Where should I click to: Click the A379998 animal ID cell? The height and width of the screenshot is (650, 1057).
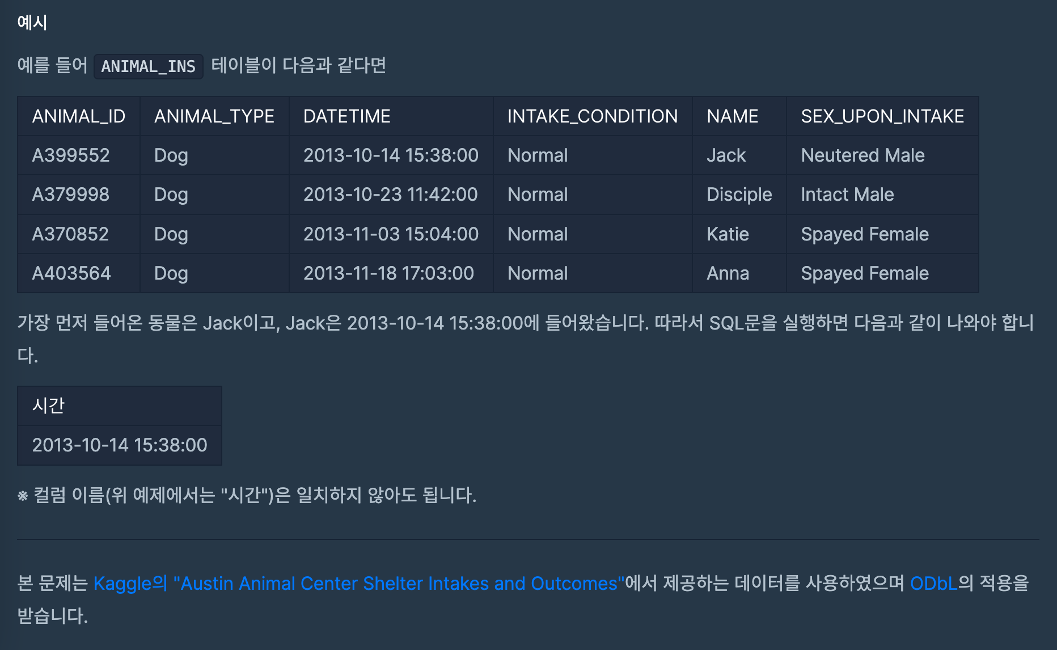[71, 195]
